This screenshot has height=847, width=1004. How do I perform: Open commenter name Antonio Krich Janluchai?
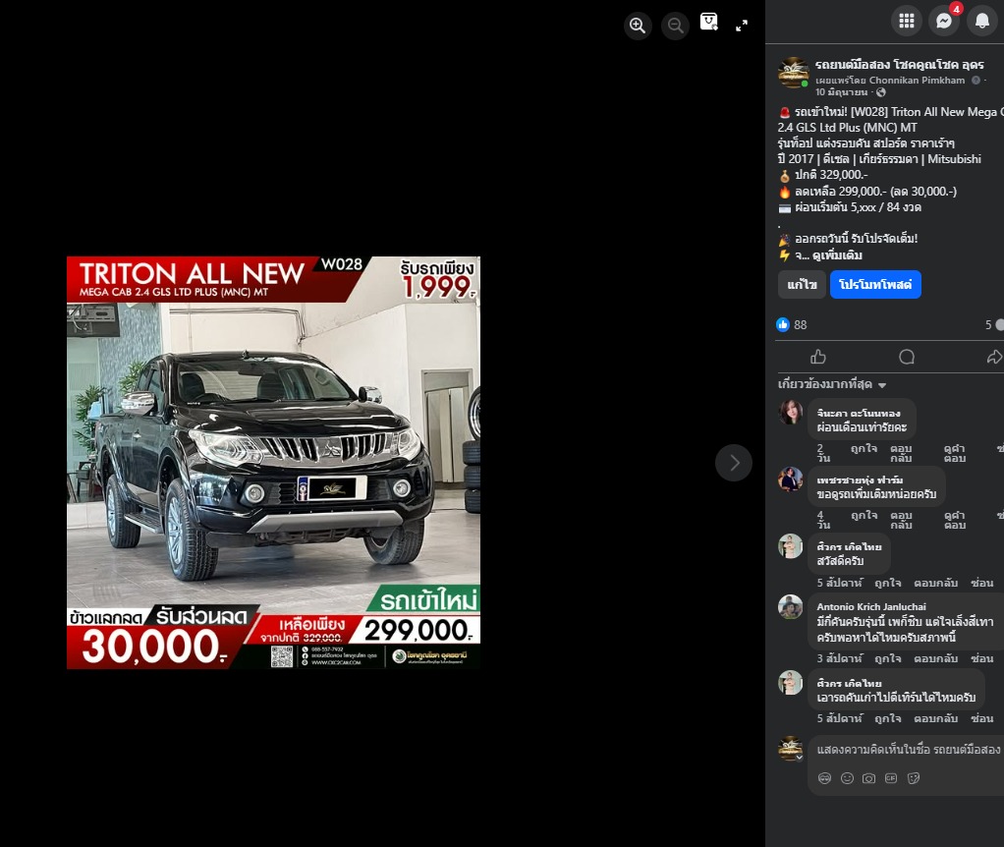click(871, 606)
